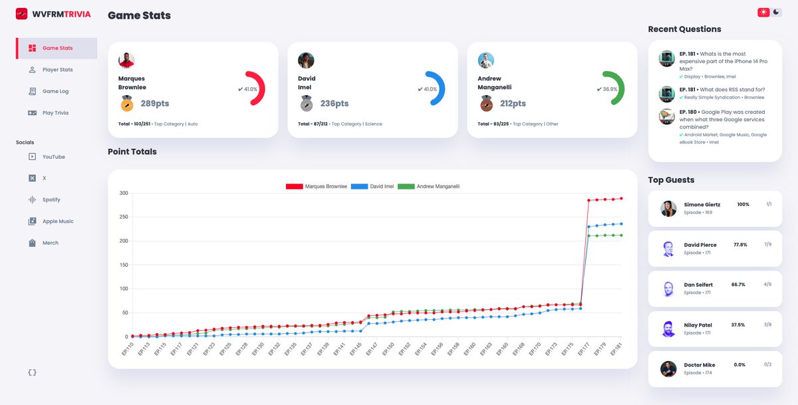Open the Game Stats menu item
This screenshot has height=405, width=798.
tap(57, 48)
